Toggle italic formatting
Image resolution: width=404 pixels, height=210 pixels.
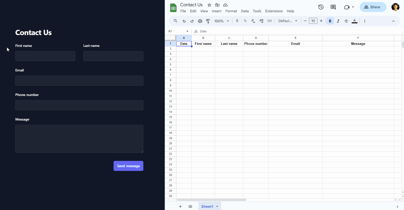point(338,21)
